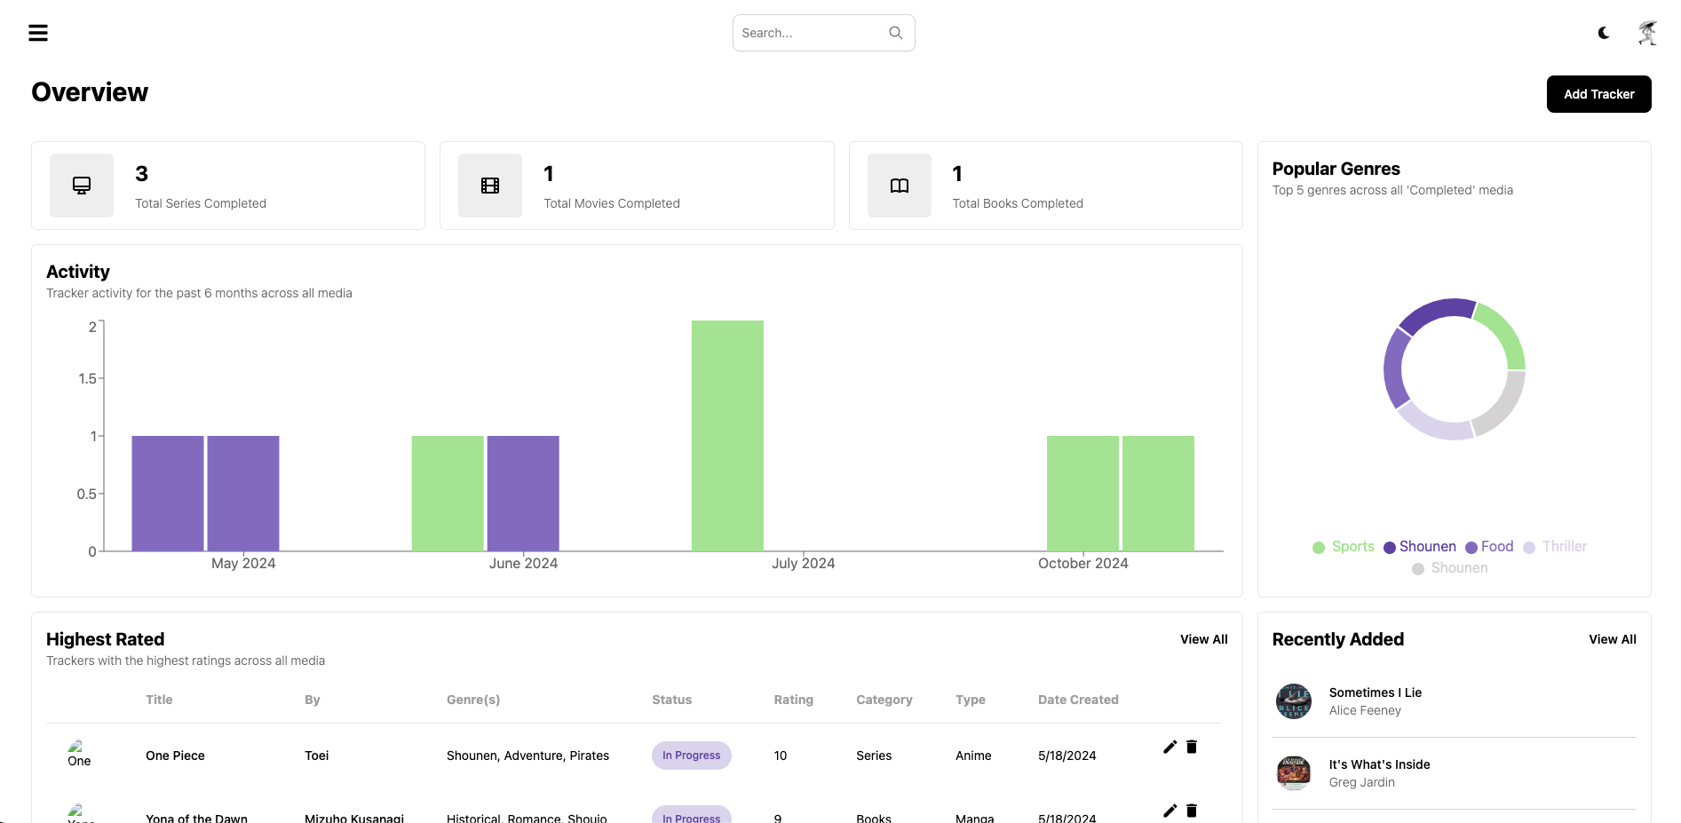1681x823 pixels.
Task: Select the Title column header
Action: [159, 700]
